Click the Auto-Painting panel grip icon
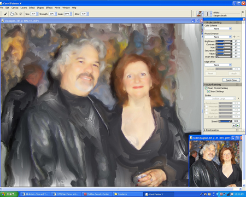Screen dimensions: 246x197 (x=237, y=85)
